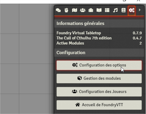This screenshot has width=146, height=114.
Task: Click the gears icon in Configuration des options
Action: coord(75,65)
